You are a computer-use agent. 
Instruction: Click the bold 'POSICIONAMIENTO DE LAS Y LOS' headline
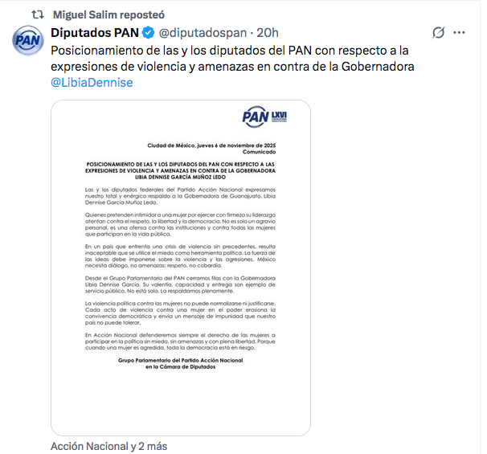[x=181, y=170]
